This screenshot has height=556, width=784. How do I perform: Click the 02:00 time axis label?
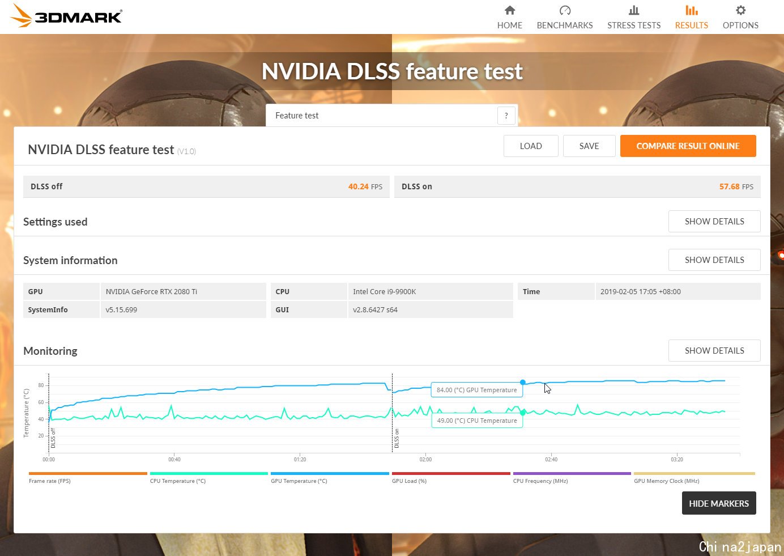coord(425,460)
